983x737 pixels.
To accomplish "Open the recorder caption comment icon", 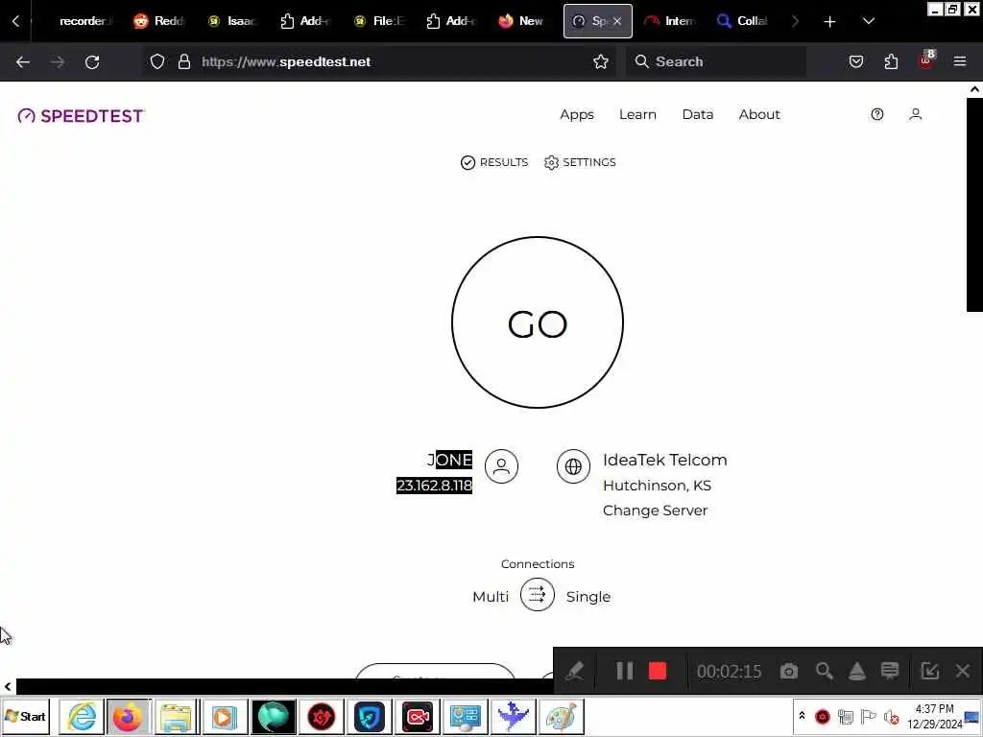I will pyautogui.click(x=890, y=671).
